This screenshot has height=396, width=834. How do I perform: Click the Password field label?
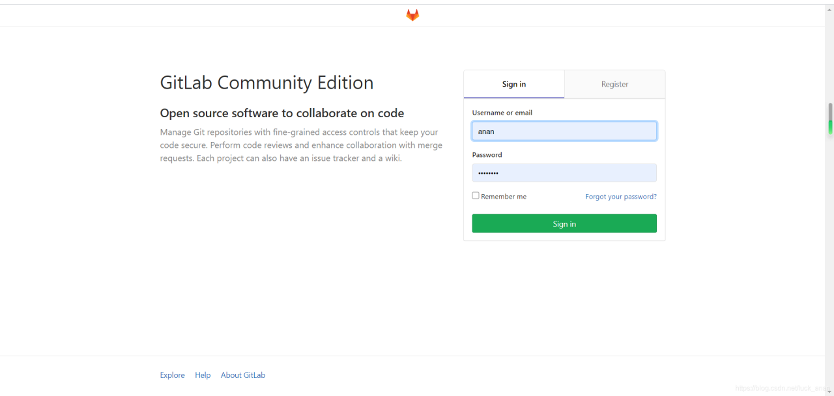(487, 155)
